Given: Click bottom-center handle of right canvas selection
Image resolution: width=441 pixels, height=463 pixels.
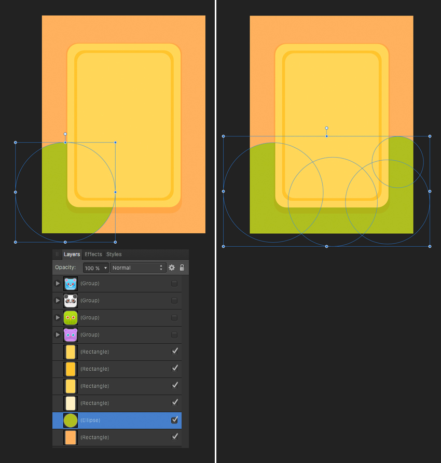Looking at the screenshot, I should 327,246.
